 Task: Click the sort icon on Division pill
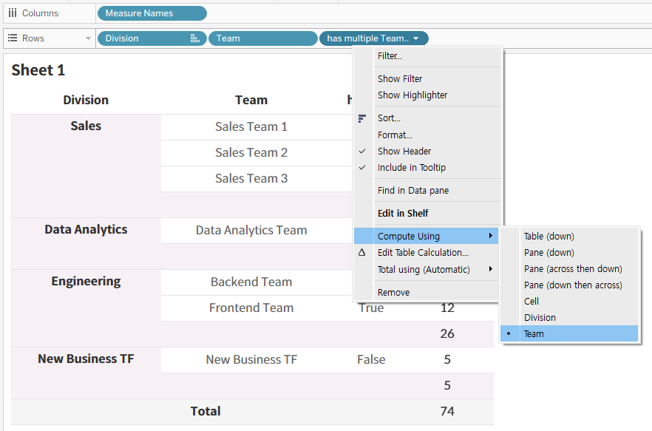195,38
